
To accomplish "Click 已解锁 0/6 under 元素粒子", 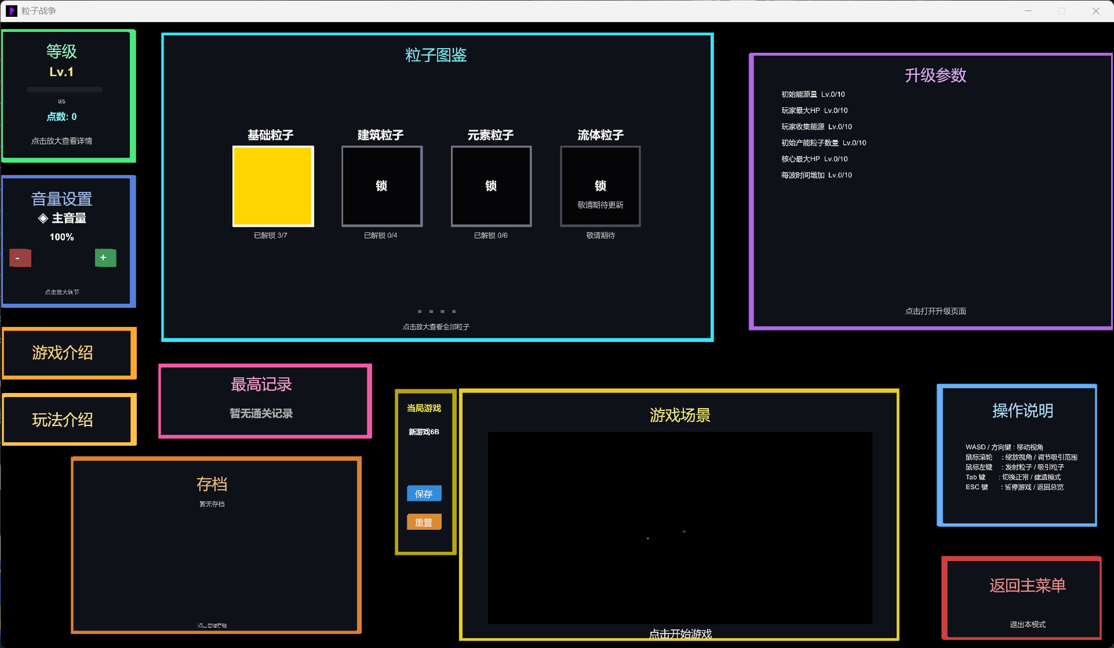I will pos(491,235).
